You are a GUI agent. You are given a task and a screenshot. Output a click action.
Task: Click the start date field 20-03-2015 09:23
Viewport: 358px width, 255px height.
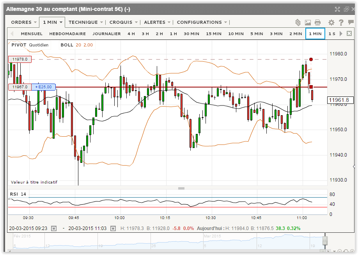(28, 228)
